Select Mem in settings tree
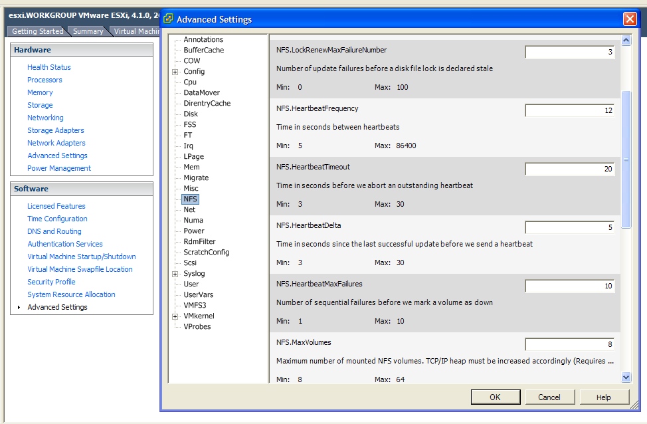Image resolution: width=647 pixels, height=424 pixels. [x=191, y=167]
